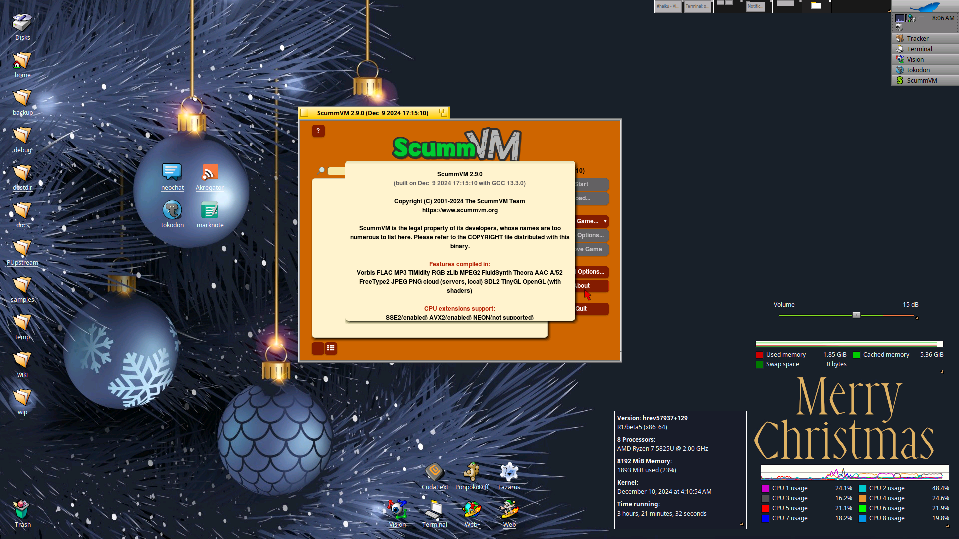Open the Terminal entry in Deskbar

click(925, 49)
